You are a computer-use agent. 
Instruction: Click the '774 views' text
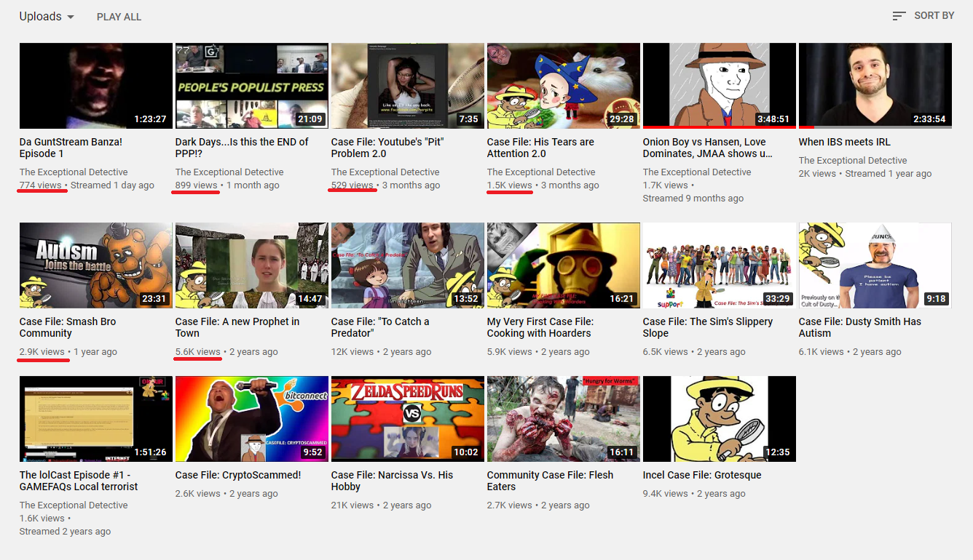[x=41, y=185]
